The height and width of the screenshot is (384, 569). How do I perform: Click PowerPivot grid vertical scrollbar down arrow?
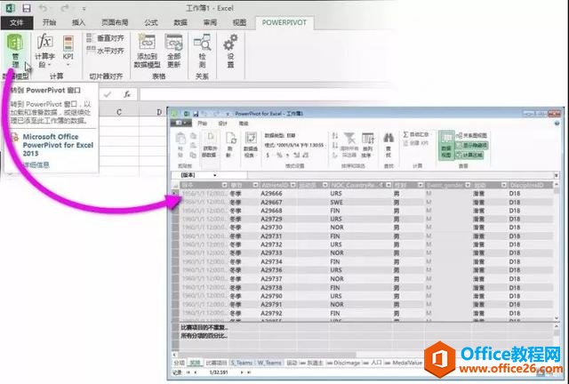(557, 318)
